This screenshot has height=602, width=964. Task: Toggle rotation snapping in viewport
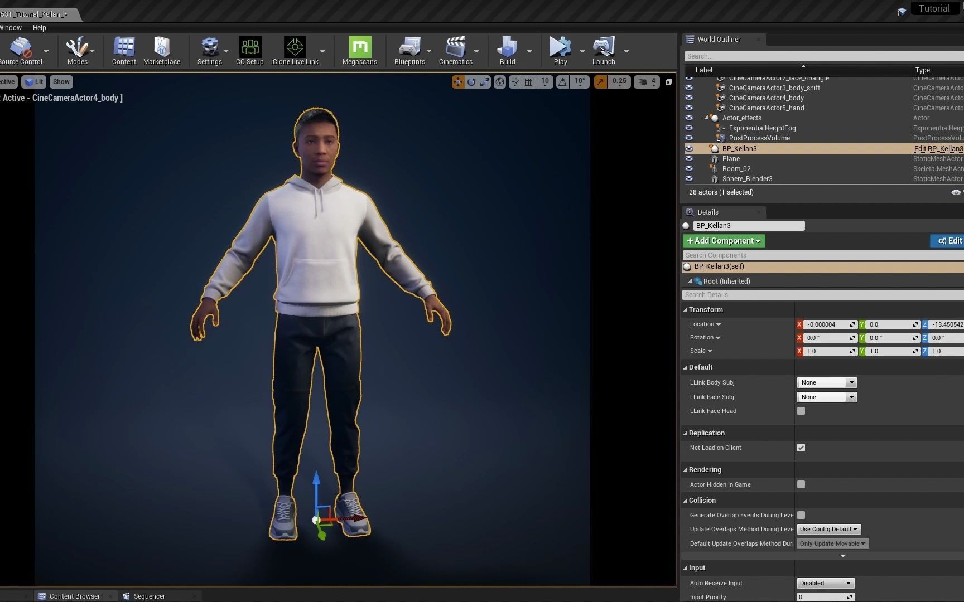click(x=563, y=82)
